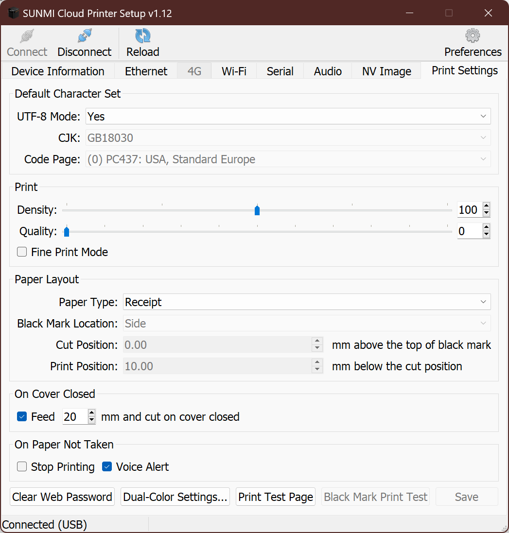Enable Stop Printing checkbox
509x533 pixels.
22,467
